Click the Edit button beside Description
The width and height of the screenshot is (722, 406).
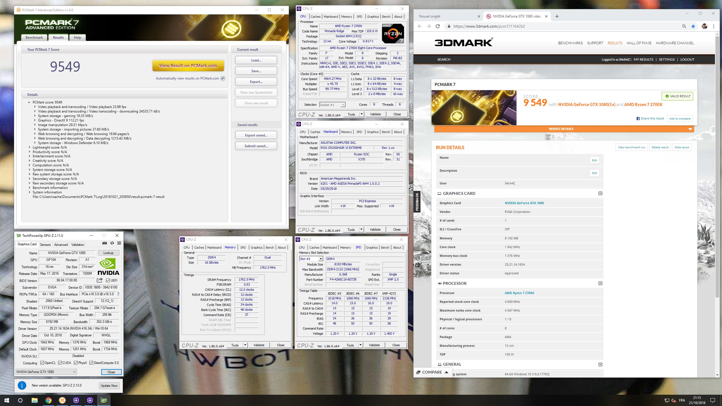[594, 173]
